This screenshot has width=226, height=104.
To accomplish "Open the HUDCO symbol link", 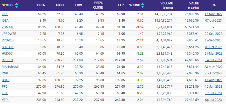I will point(7,54).
